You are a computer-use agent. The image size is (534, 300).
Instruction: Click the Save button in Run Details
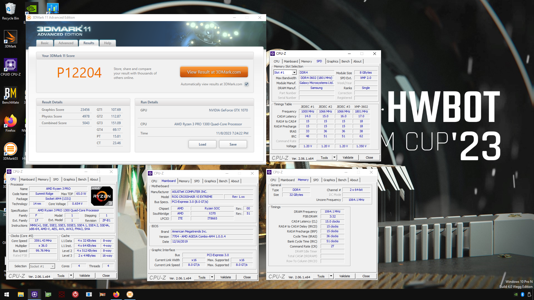[x=233, y=144]
